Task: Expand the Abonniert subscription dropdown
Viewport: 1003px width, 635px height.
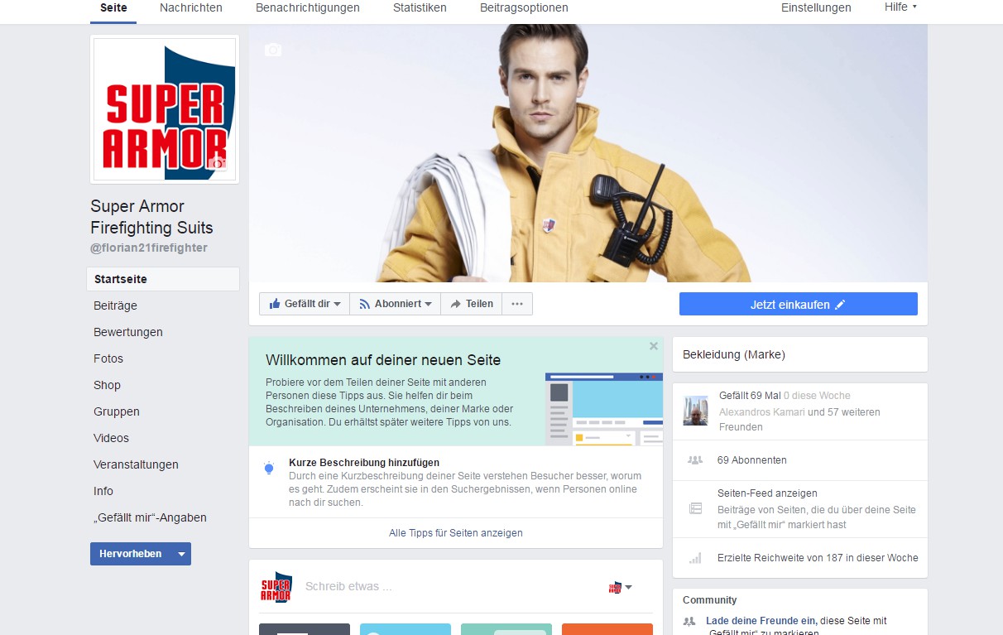Action: point(396,304)
